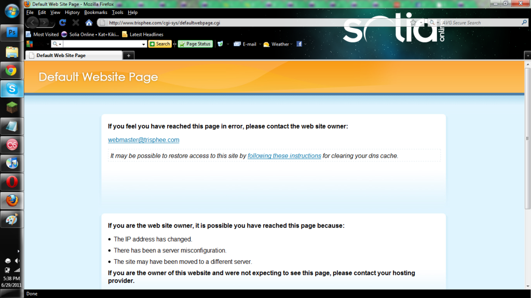Open the Windows Start orb
This screenshot has width=531, height=298.
[12, 11]
